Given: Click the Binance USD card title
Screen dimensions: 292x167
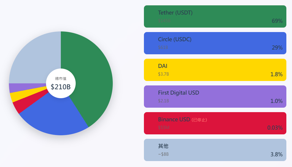Looking at the screenshot, I should [x=174, y=120].
